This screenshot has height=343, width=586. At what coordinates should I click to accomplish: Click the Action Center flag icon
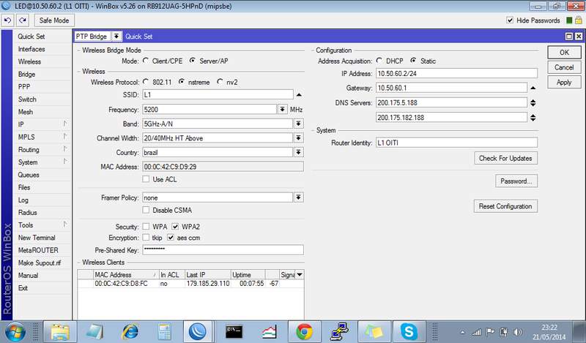(x=490, y=332)
